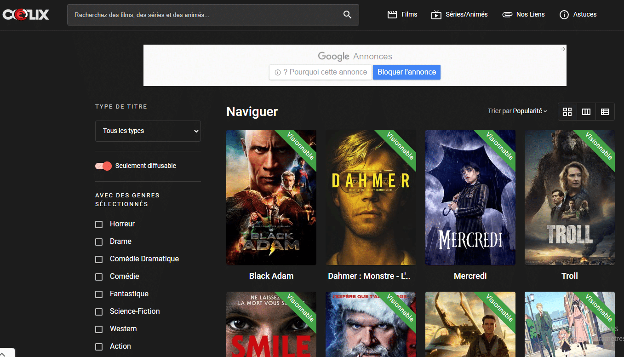Screen dimensions: 624x357
Task: Select the Western genre label
Action: [x=122, y=328]
